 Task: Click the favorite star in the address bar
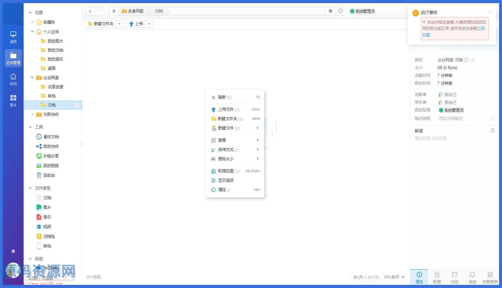330,11
